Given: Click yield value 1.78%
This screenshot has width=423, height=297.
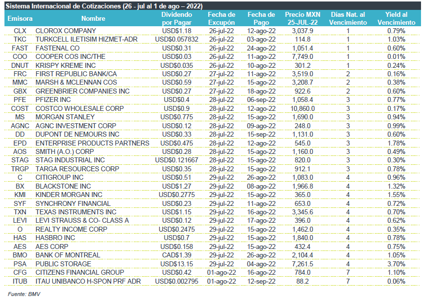Looking at the screenshot, I should coord(396,143).
